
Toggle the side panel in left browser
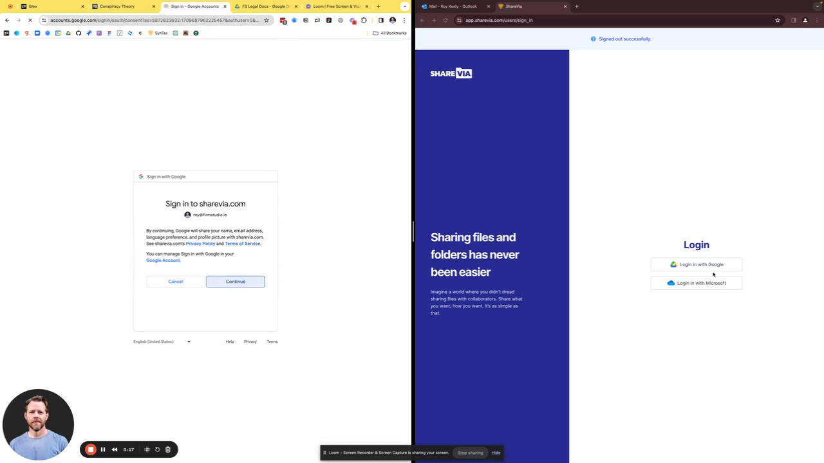click(x=380, y=20)
